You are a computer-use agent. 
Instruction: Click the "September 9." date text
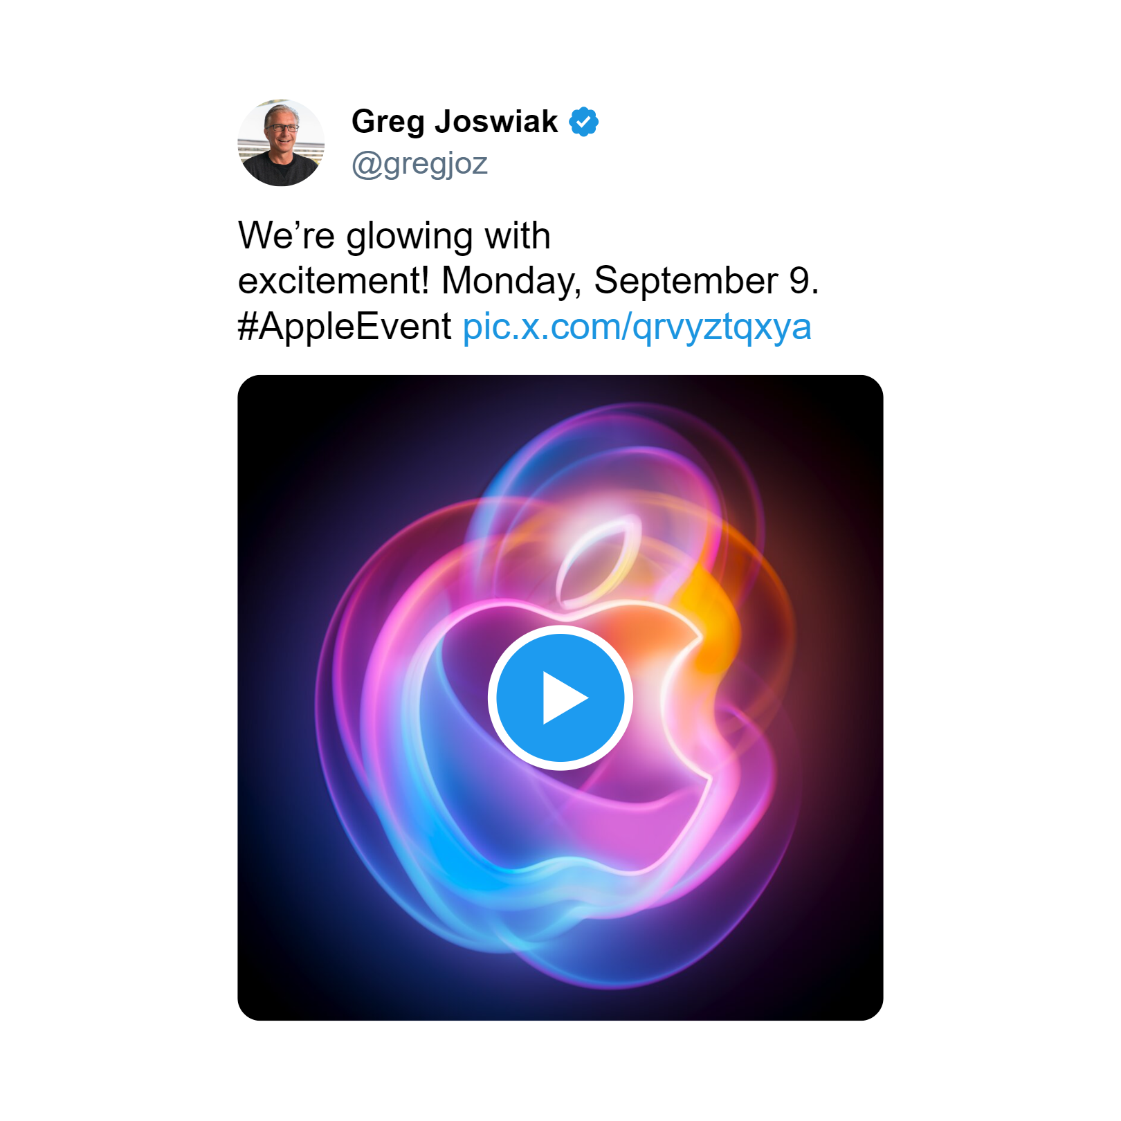coord(707,281)
